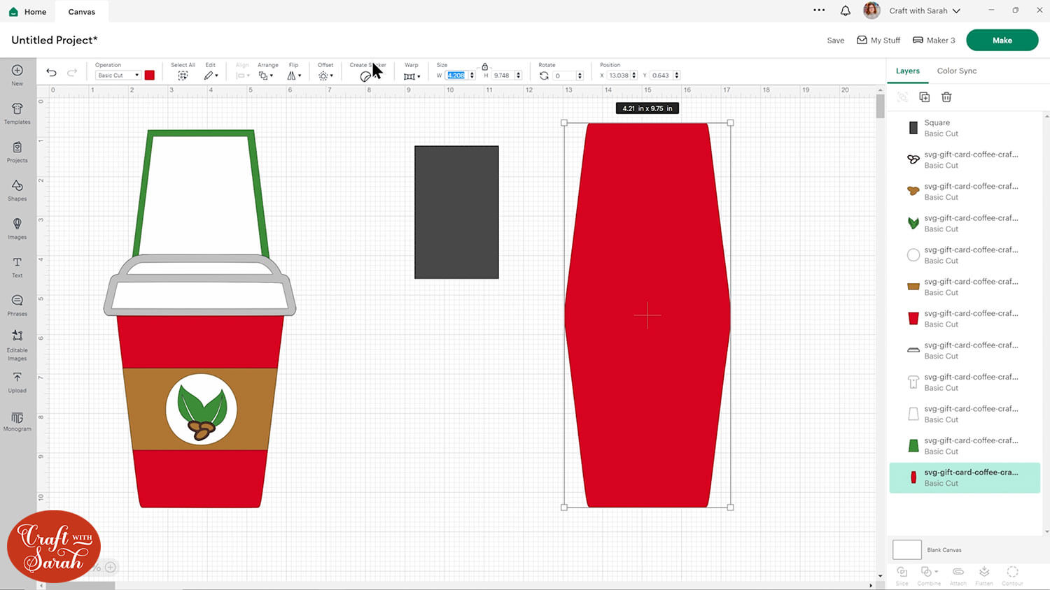The image size is (1050, 590).
Task: Open the Arrange dropdown
Action: pos(265,75)
